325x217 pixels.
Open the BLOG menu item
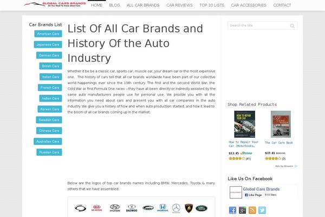coord(115,5)
